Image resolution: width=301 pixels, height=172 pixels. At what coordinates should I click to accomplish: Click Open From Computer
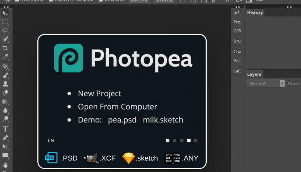(117, 107)
